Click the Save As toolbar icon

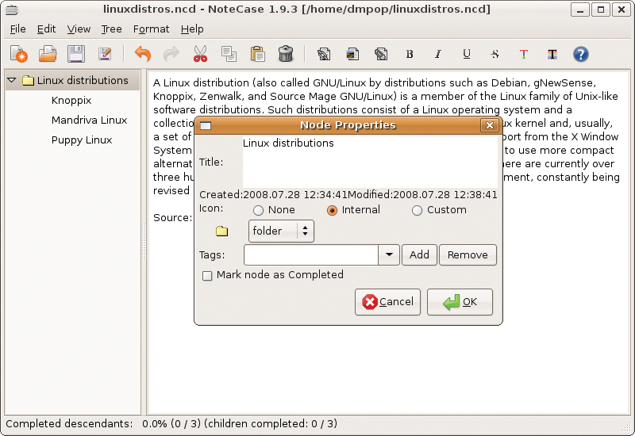[x=105, y=54]
